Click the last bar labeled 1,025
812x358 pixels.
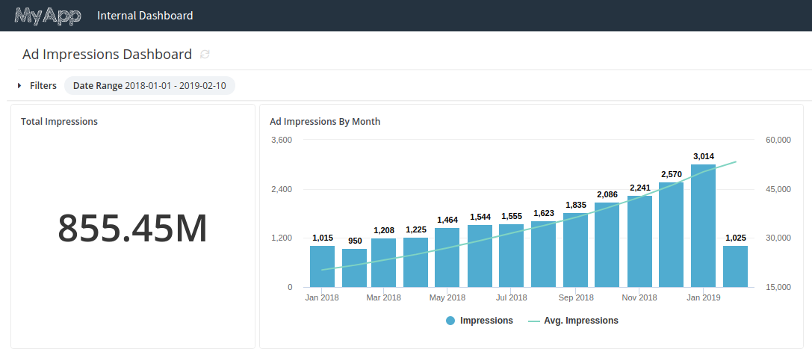(x=735, y=267)
